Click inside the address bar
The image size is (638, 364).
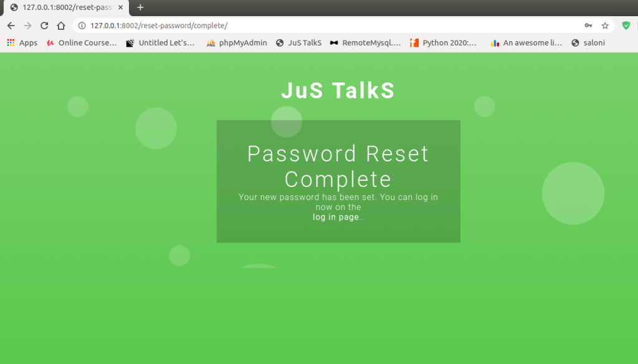249,27
